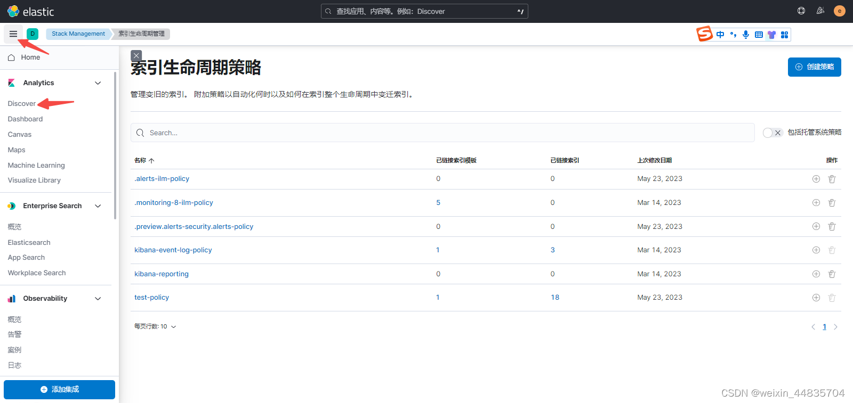Open App Search
The image size is (853, 403).
(26, 258)
